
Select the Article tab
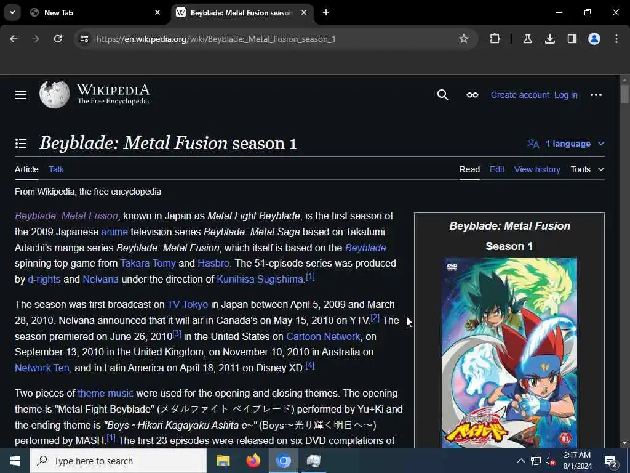(x=26, y=169)
